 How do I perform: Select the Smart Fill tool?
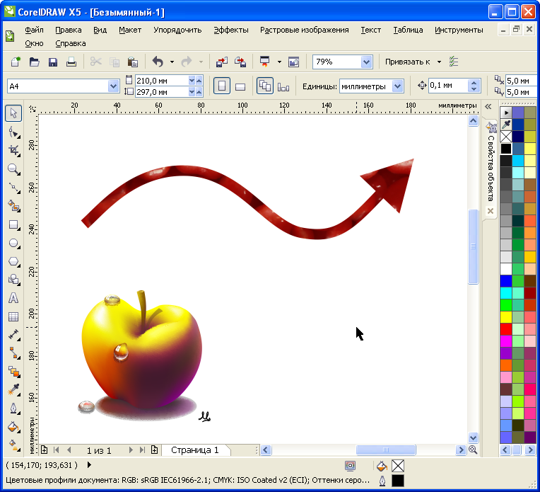point(13,206)
